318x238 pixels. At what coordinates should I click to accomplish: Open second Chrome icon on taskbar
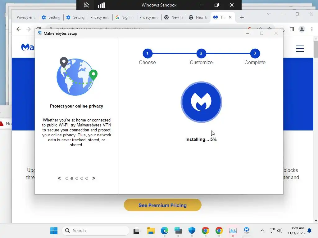pos(219,231)
